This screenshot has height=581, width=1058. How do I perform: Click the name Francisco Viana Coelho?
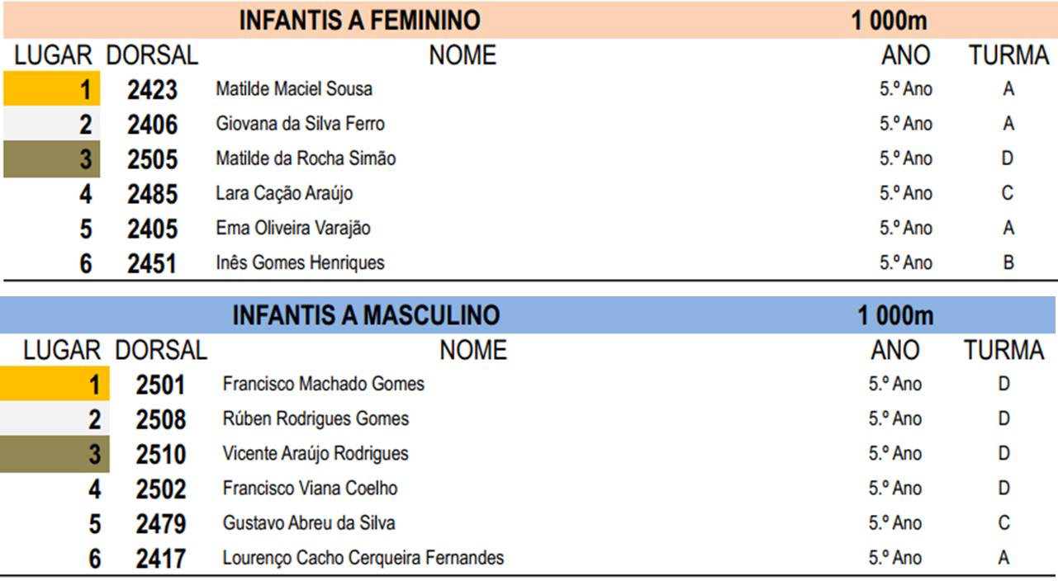[310, 488]
